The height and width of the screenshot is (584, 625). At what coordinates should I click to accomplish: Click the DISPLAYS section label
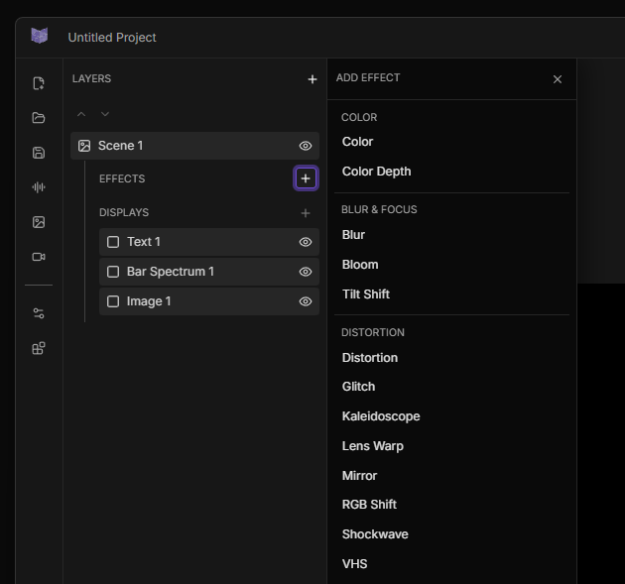124,212
